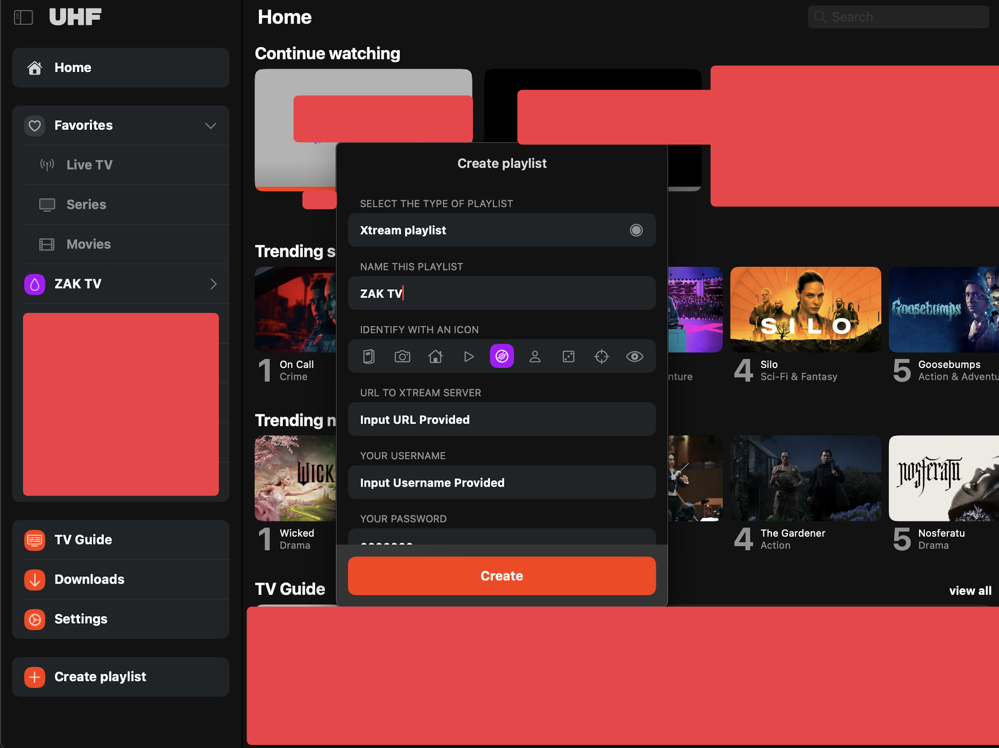Click the URL to Xtream server field

pyautogui.click(x=501, y=420)
